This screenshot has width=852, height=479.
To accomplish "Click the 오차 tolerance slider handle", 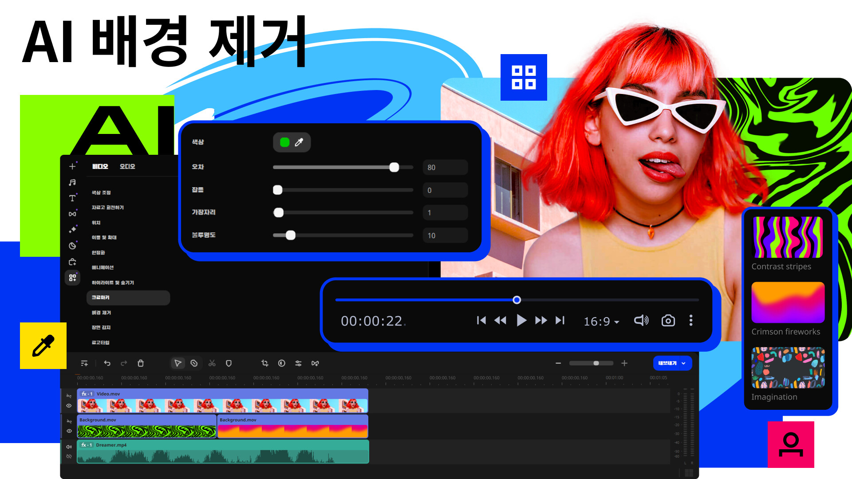I will coord(394,167).
